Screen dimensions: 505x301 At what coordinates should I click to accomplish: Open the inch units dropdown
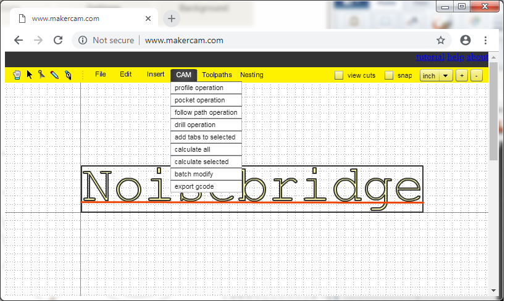coord(436,75)
